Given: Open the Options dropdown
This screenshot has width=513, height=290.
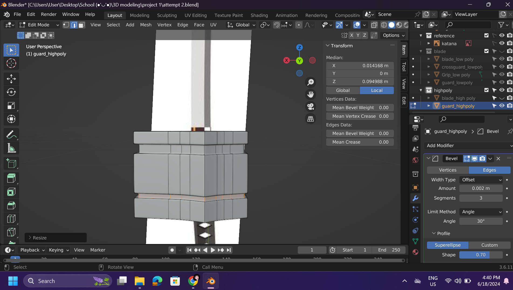Looking at the screenshot, I should (393, 35).
